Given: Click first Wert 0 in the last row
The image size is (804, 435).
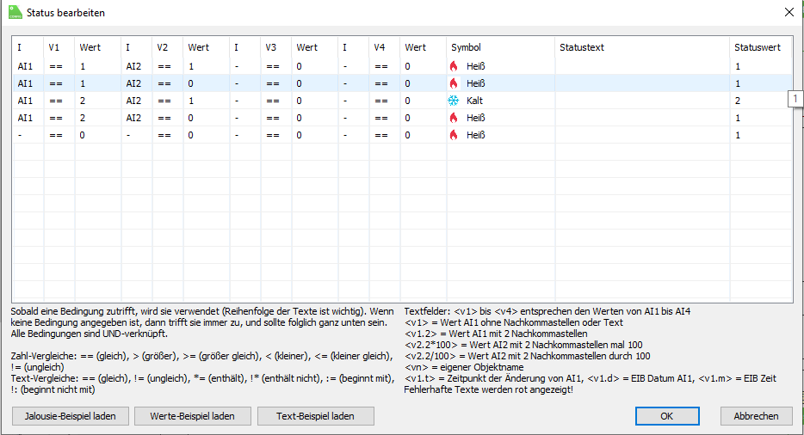Looking at the screenshot, I should click(82, 135).
